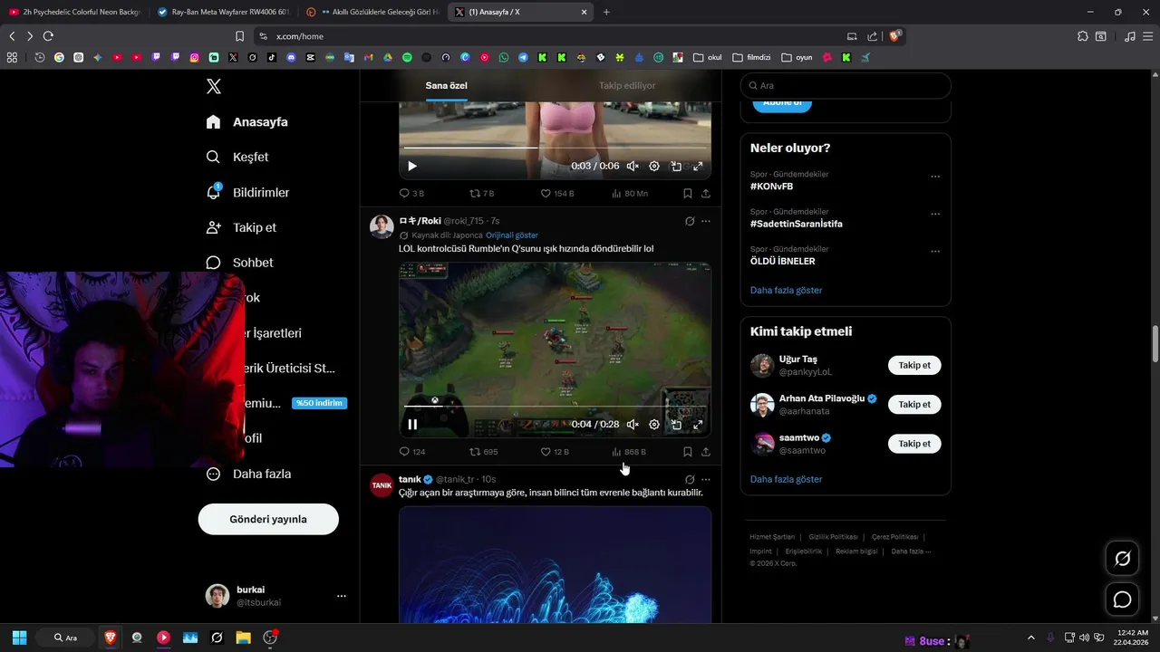This screenshot has width=1160, height=652.
Task: Open options for ÖLDÜ İBNELER trend
Action: pos(935,251)
